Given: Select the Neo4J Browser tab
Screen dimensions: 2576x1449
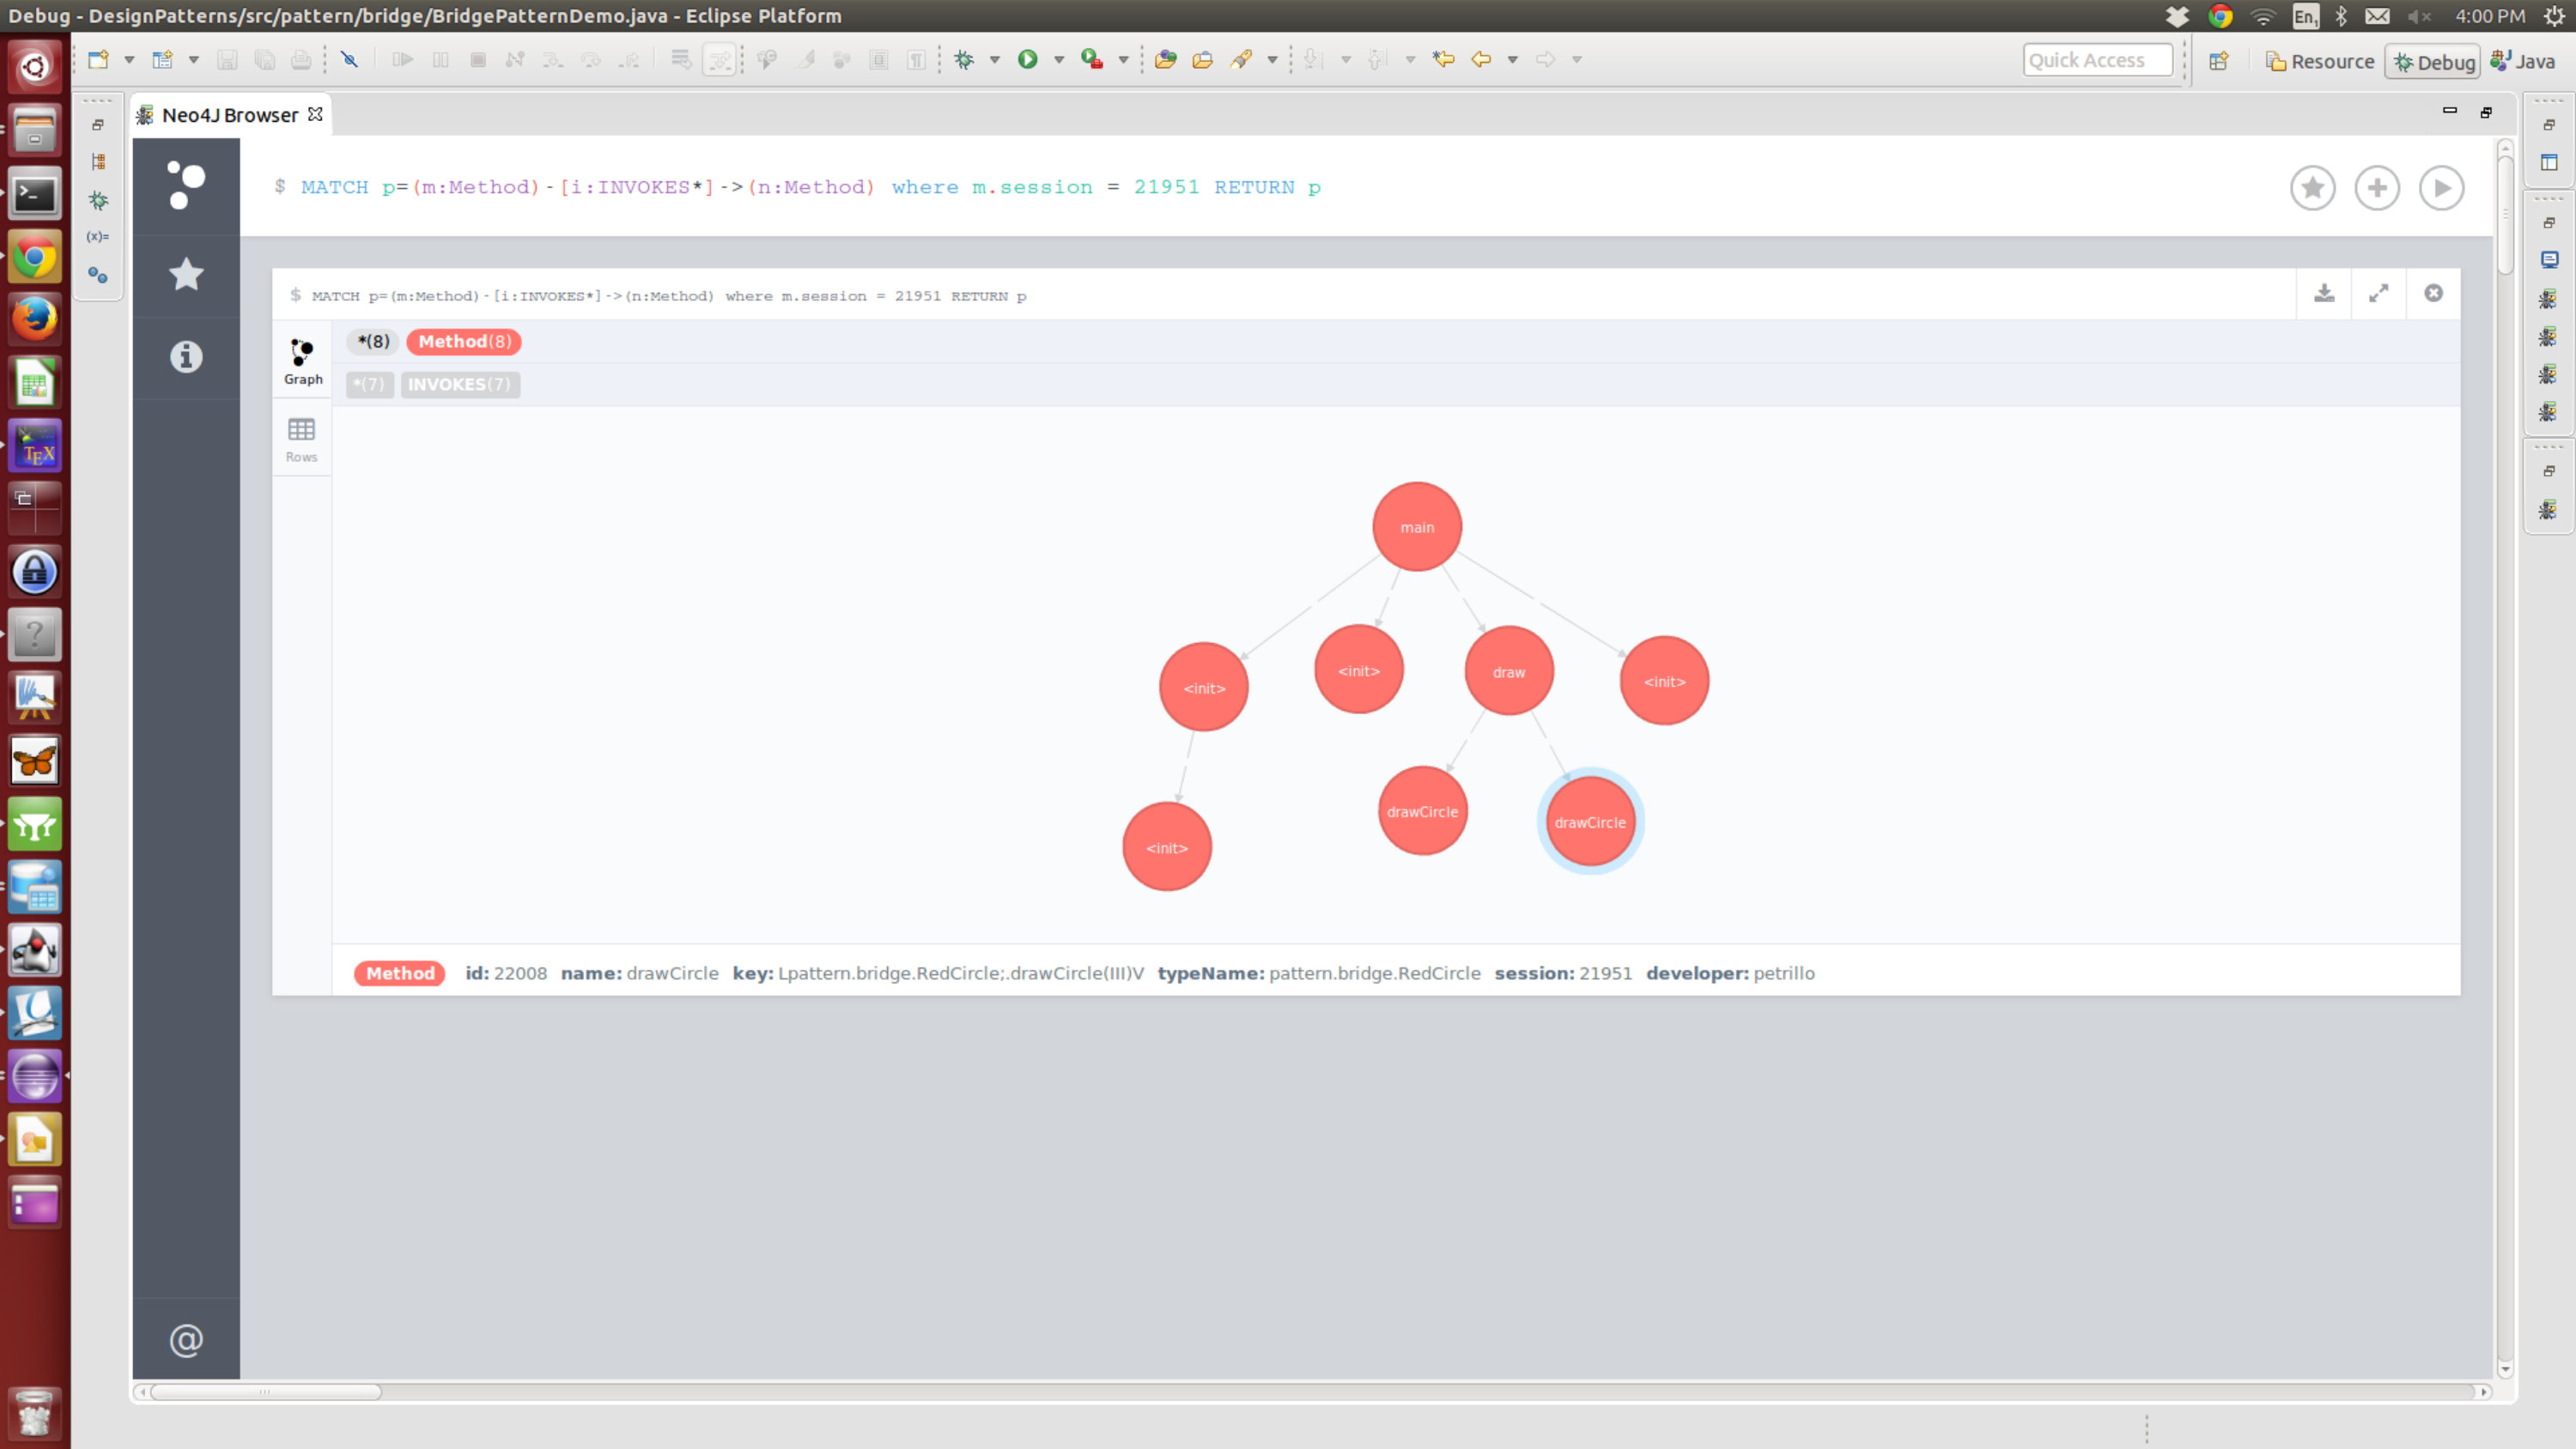Looking at the screenshot, I should click(230, 115).
